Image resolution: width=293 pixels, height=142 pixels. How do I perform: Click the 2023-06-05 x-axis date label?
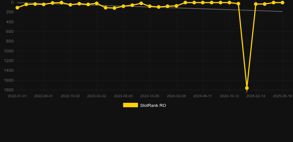(124, 96)
